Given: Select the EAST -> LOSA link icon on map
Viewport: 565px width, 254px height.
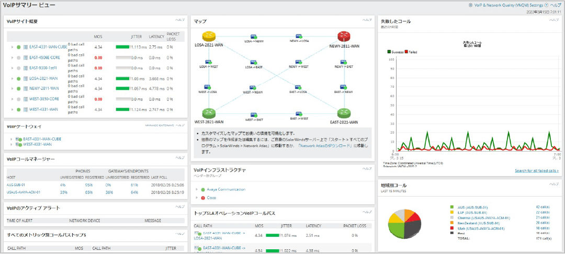Looking at the screenshot, I should [x=298, y=87].
